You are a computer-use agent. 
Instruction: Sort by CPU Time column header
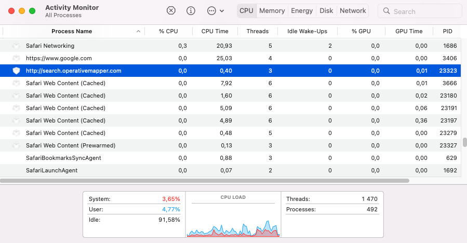(215, 31)
